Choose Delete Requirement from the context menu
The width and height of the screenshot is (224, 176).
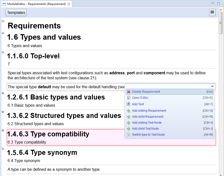(x=170, y=92)
